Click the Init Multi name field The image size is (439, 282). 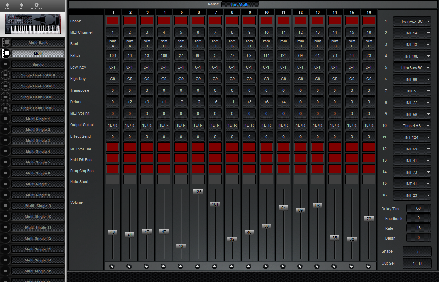click(240, 4)
